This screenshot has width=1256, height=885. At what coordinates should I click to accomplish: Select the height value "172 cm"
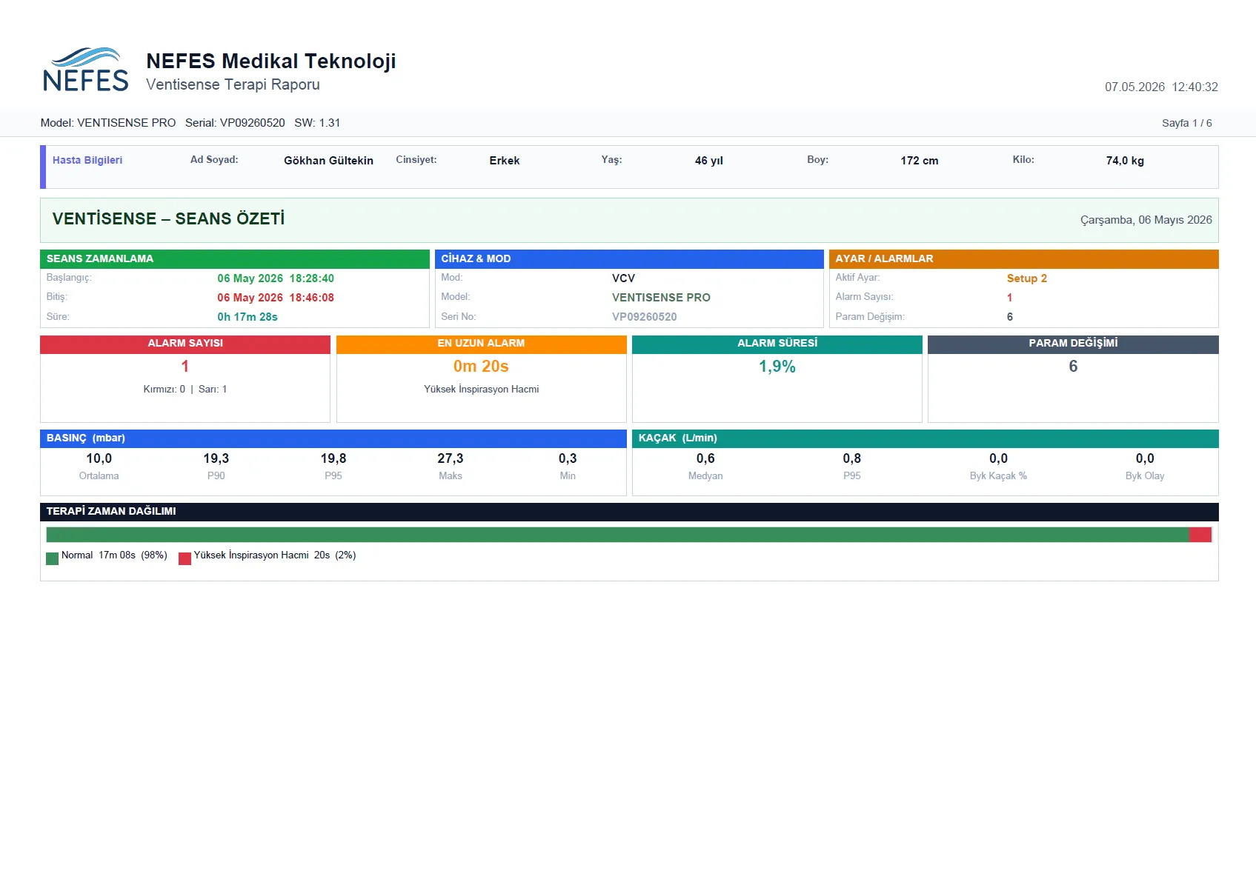click(920, 161)
